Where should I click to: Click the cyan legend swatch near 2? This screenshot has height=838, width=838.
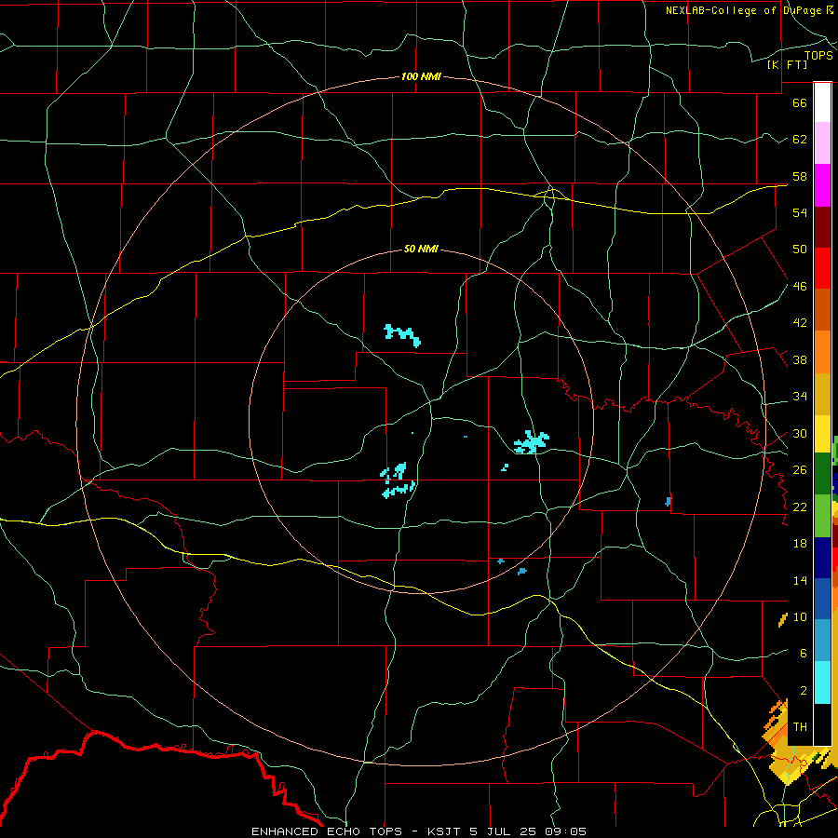822,683
